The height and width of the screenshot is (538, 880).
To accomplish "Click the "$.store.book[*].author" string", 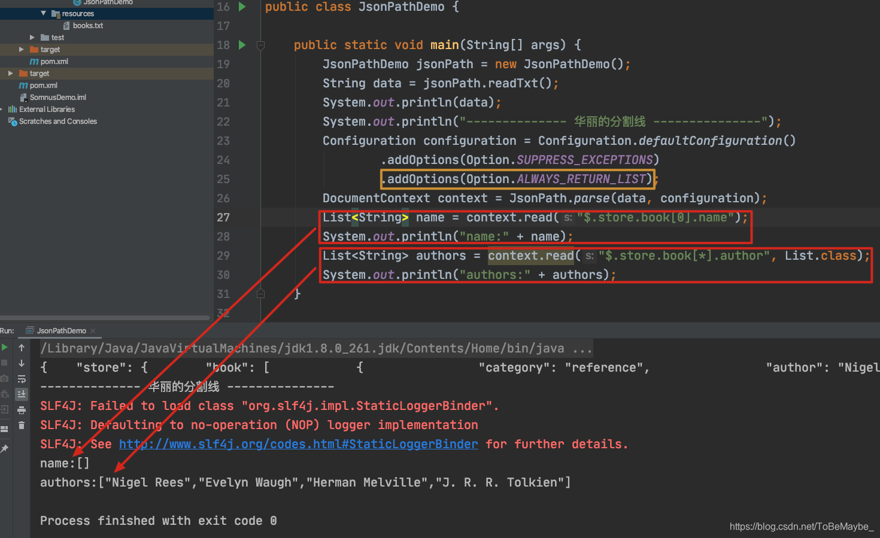I will pos(684,256).
